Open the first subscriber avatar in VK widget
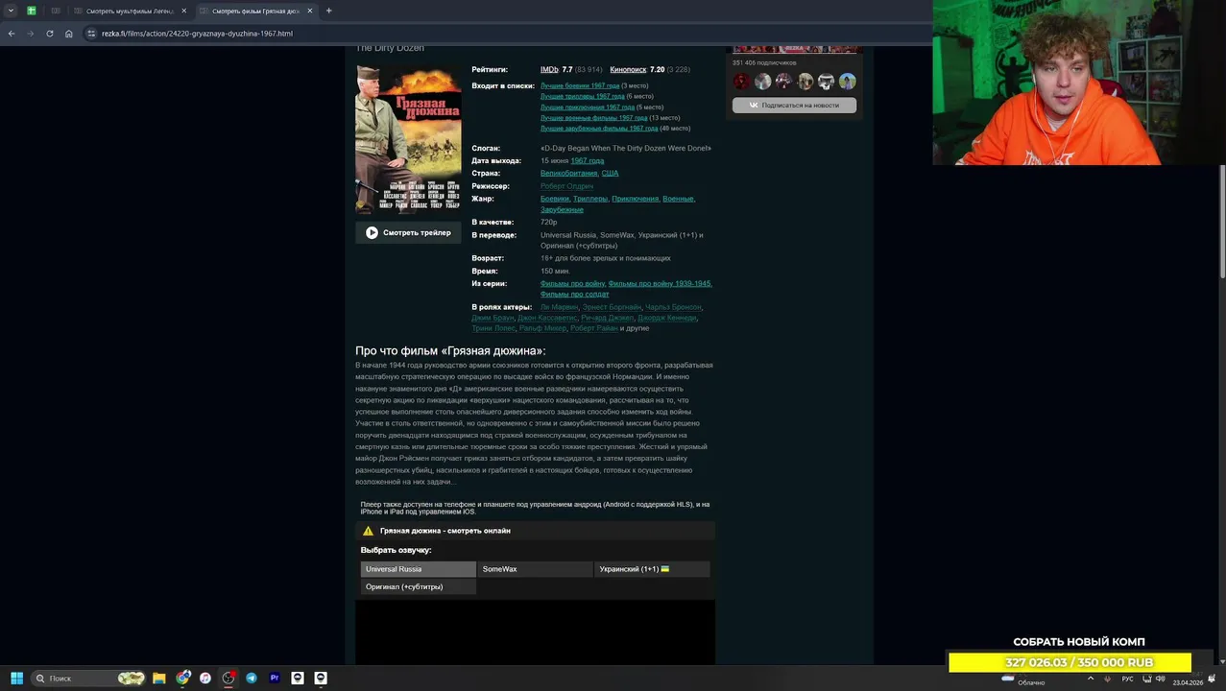Image resolution: width=1226 pixels, height=691 pixels. coord(741,82)
